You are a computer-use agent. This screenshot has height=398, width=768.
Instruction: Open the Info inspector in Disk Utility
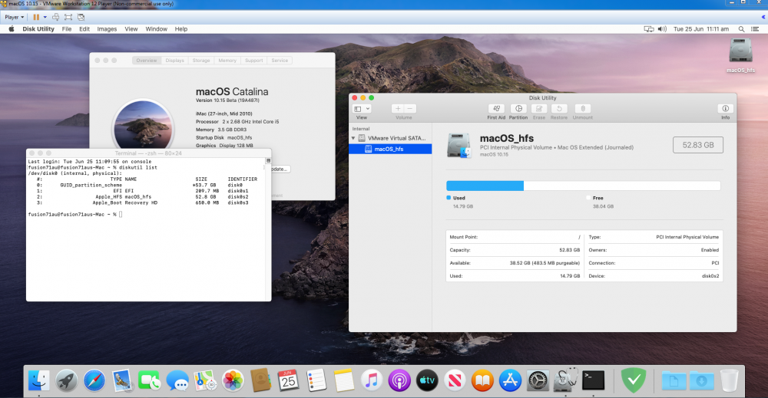[726, 109]
